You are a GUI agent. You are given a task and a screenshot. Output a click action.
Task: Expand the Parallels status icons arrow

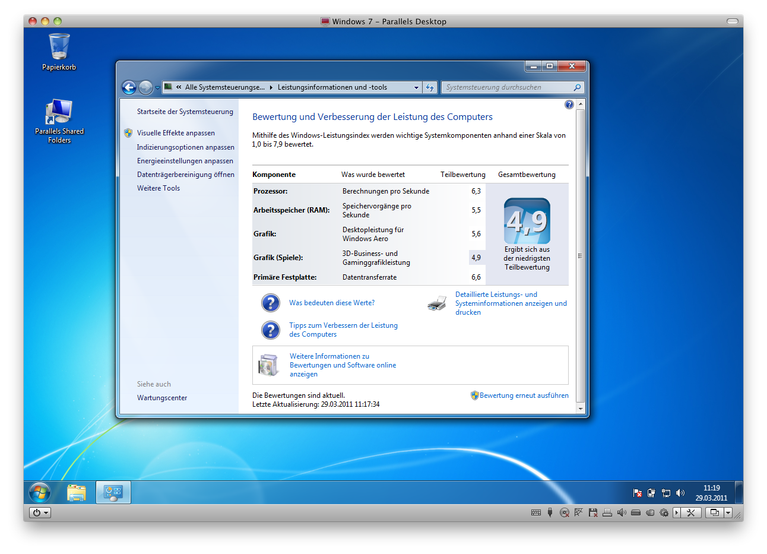[677, 512]
